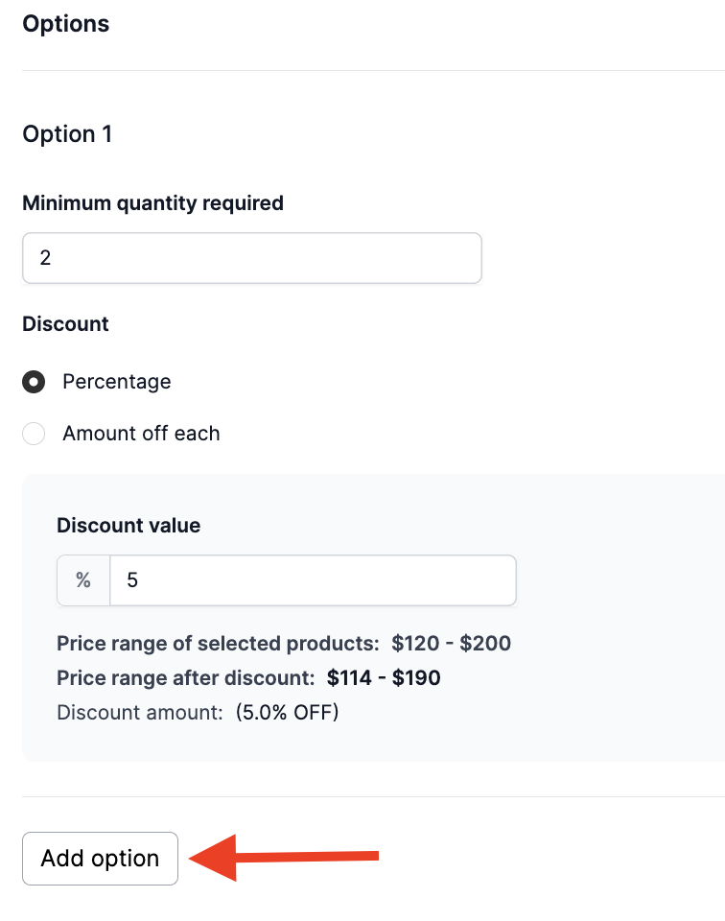This screenshot has width=725, height=921.
Task: Click the Discount amount label
Action: pos(140,713)
